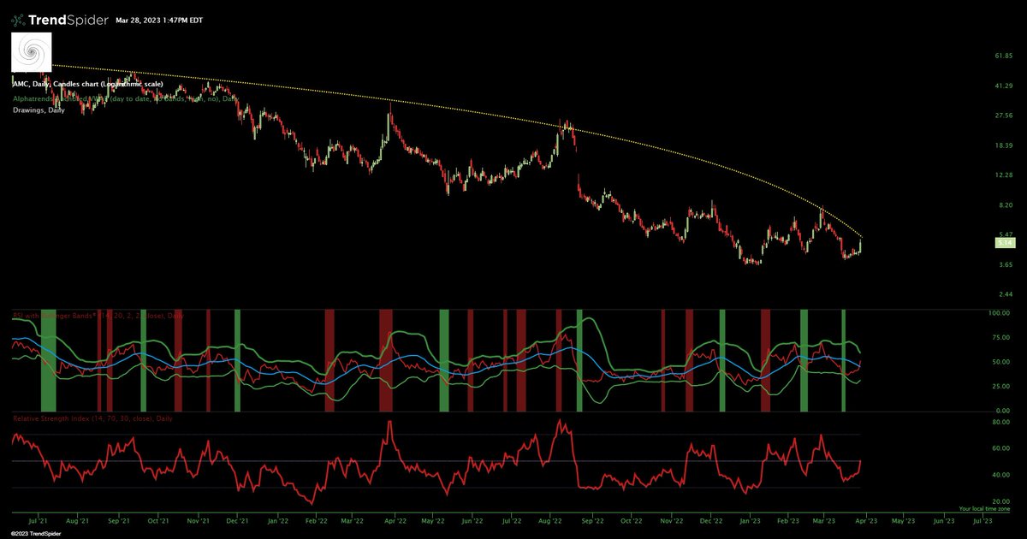
Task: Select the spiral avatar watermark image
Action: pyautogui.click(x=30, y=50)
